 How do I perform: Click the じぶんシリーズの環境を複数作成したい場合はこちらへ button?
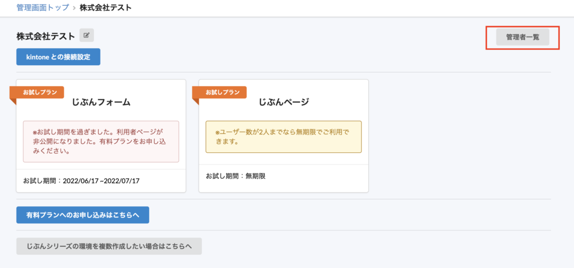109,246
